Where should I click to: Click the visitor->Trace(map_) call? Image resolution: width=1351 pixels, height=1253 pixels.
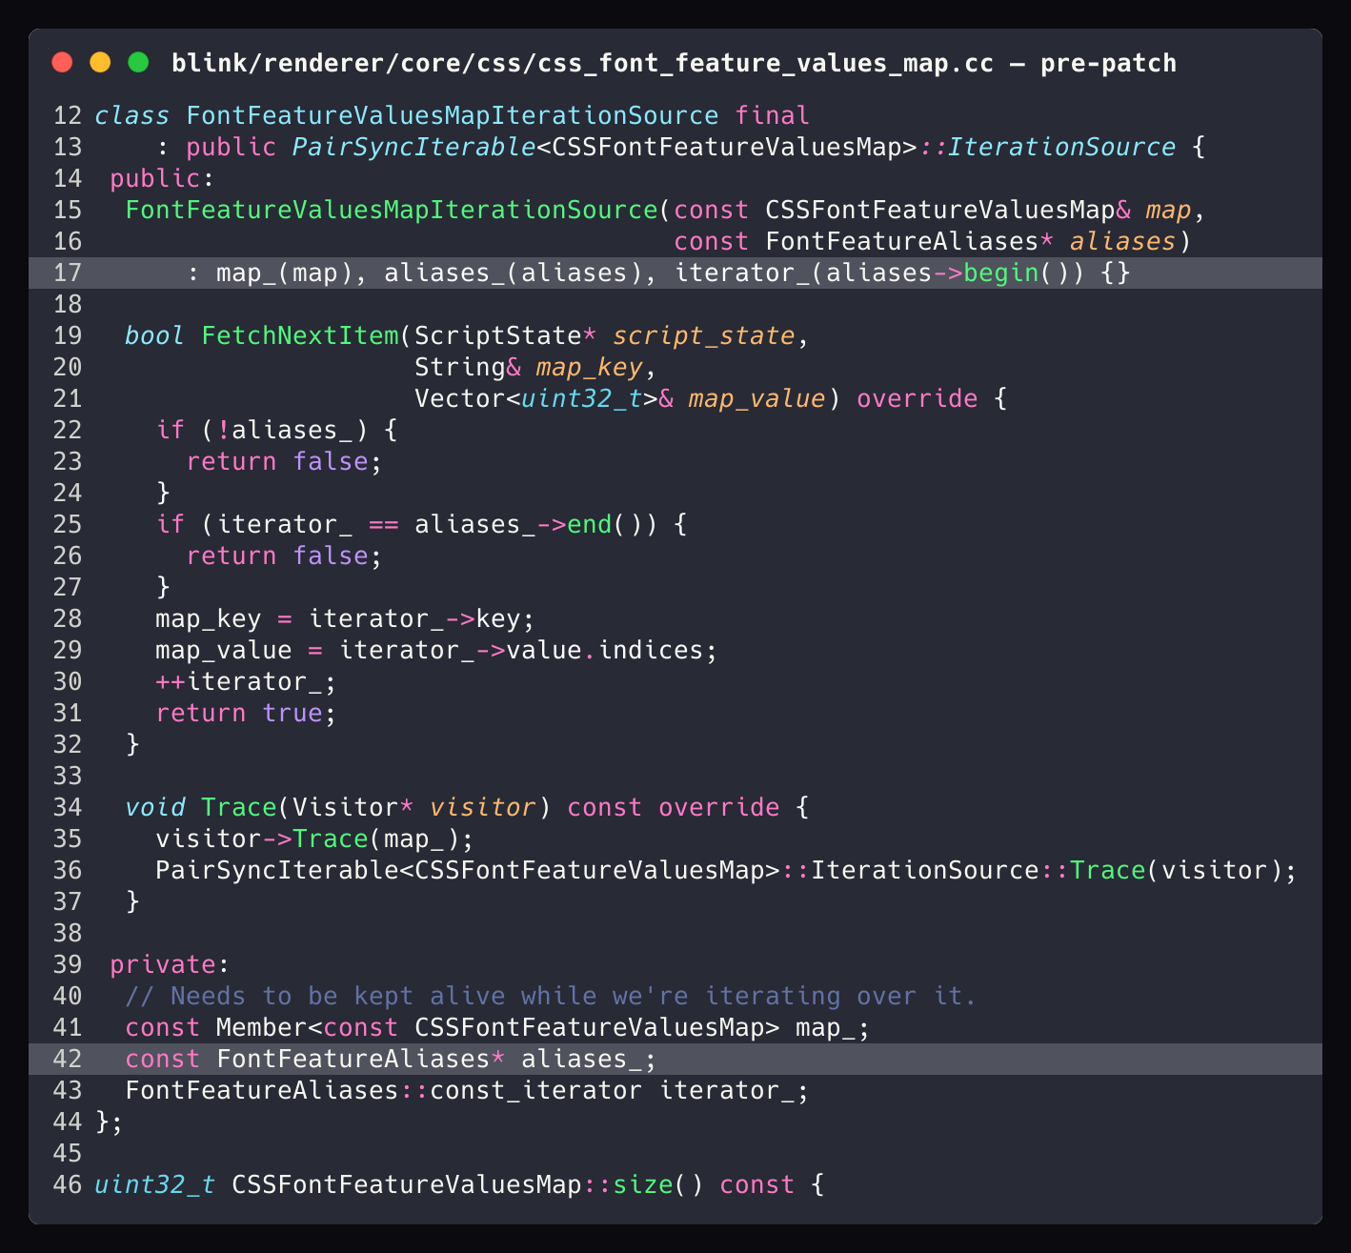[x=314, y=839]
